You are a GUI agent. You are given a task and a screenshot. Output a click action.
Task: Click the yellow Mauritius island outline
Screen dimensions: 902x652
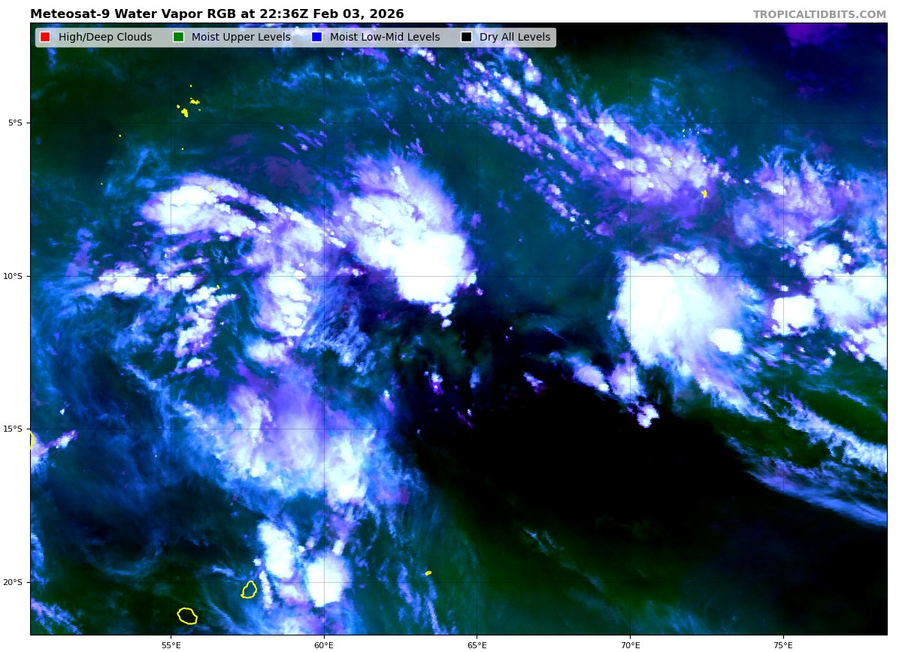pyautogui.click(x=249, y=589)
